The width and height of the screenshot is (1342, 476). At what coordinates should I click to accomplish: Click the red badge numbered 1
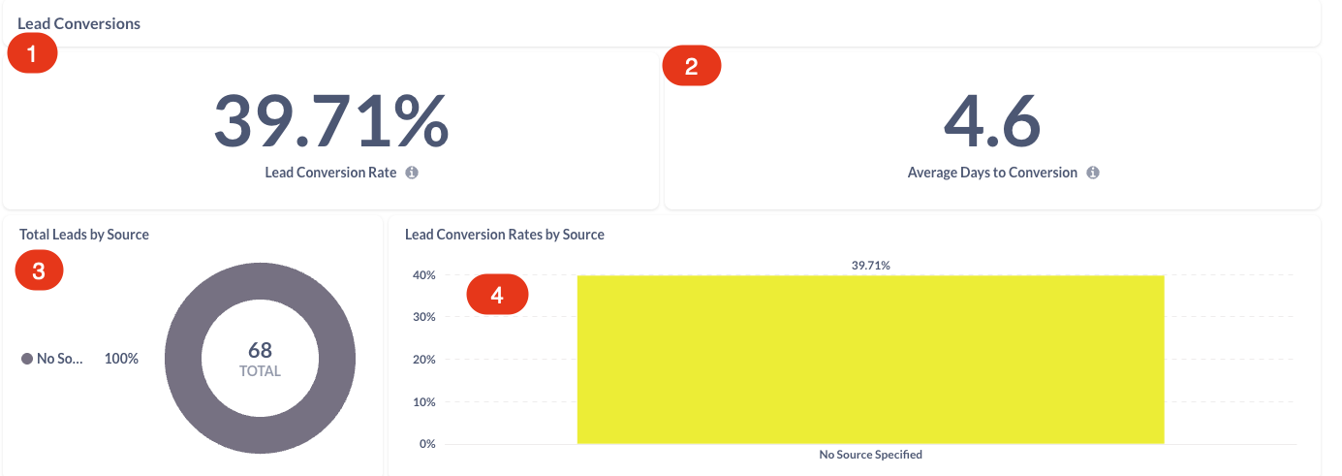coord(33,54)
